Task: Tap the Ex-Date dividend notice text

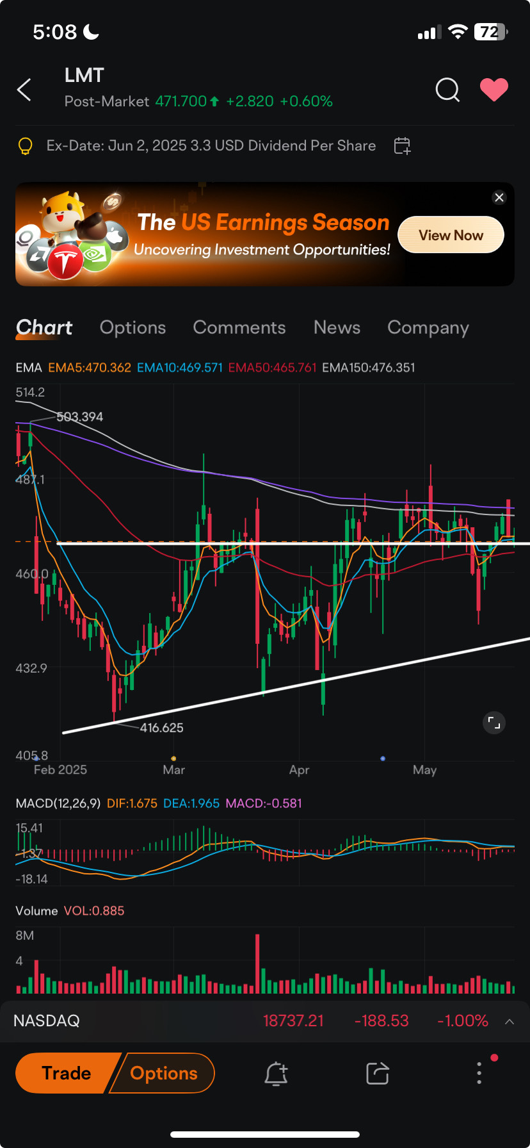Action: (211, 146)
